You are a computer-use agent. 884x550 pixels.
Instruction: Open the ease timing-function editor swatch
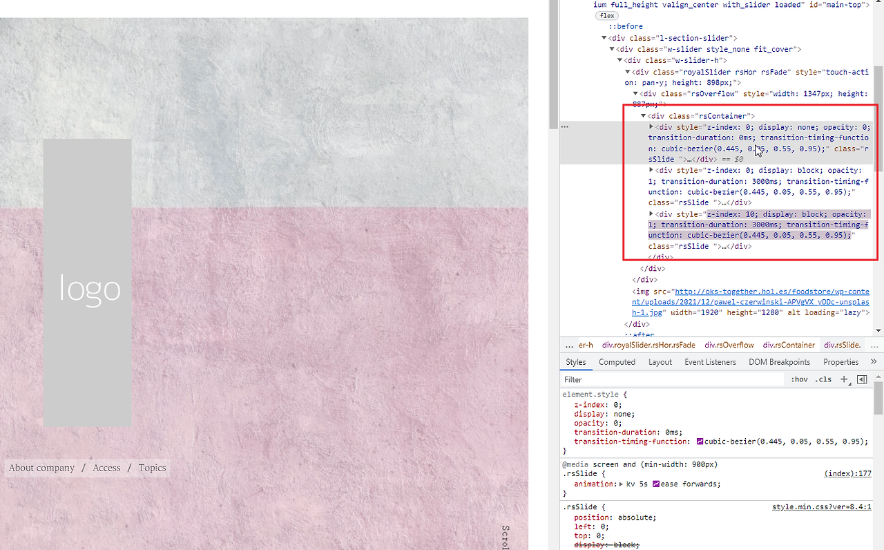(x=655, y=484)
